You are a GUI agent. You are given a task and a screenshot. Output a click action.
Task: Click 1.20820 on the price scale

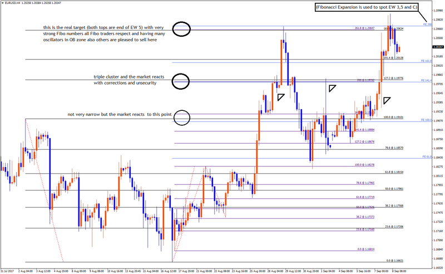coord(438,19)
